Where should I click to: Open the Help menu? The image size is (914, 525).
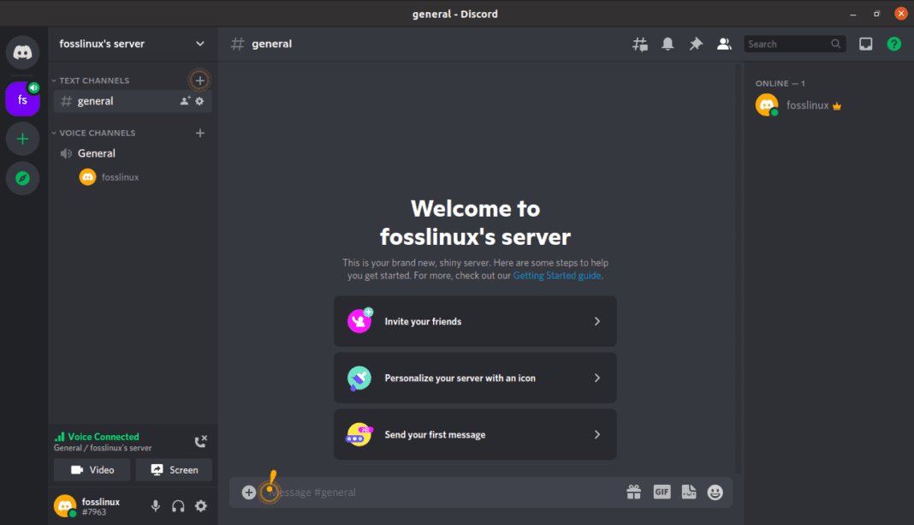coord(894,43)
